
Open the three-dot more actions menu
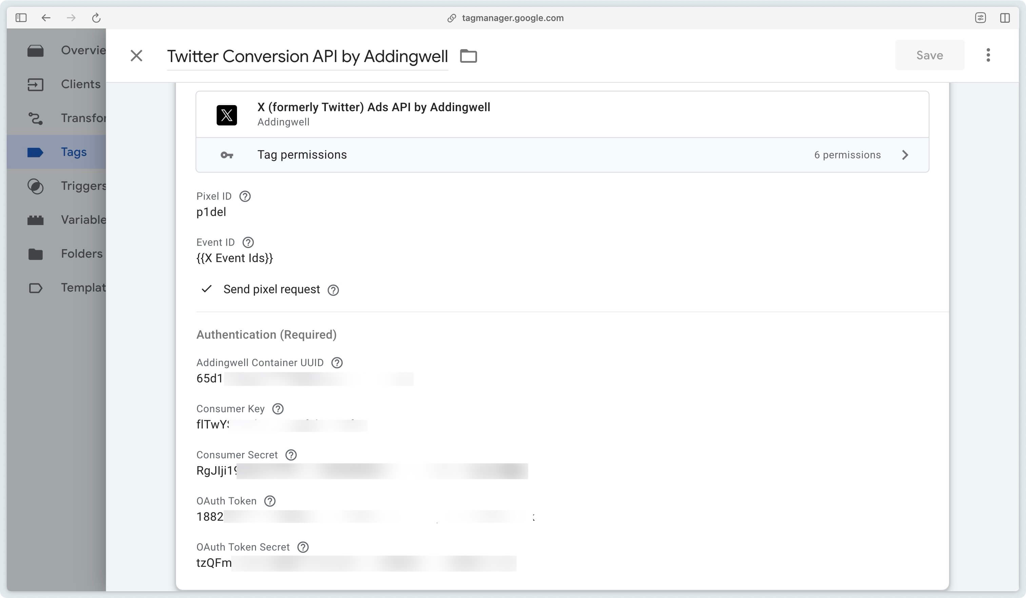click(988, 55)
